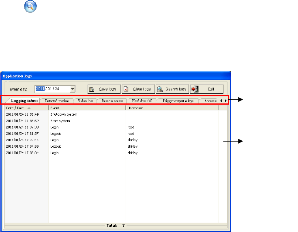
Task: Select the Logging in/out tab
Action: click(24, 101)
